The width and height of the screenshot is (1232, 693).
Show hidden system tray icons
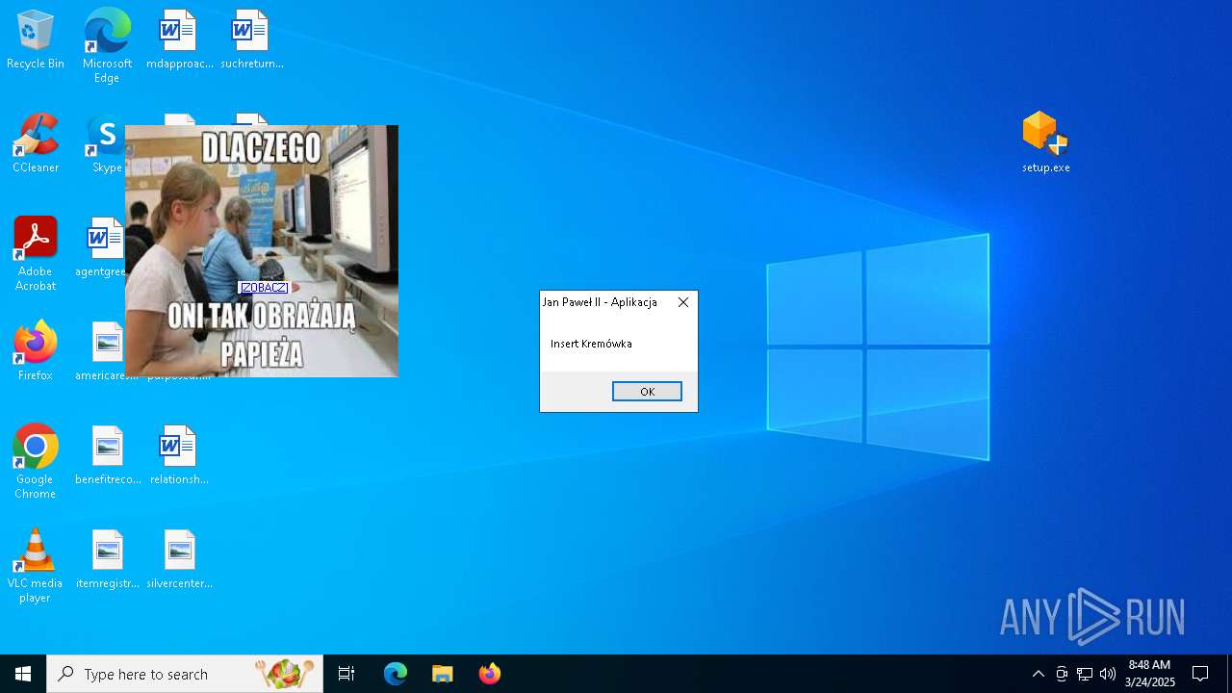1038,674
